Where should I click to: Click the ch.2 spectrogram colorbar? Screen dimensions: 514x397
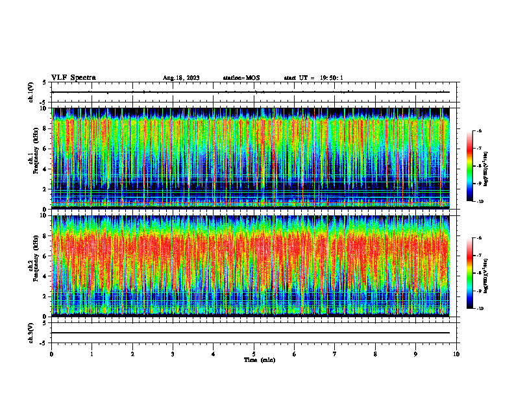coord(470,273)
